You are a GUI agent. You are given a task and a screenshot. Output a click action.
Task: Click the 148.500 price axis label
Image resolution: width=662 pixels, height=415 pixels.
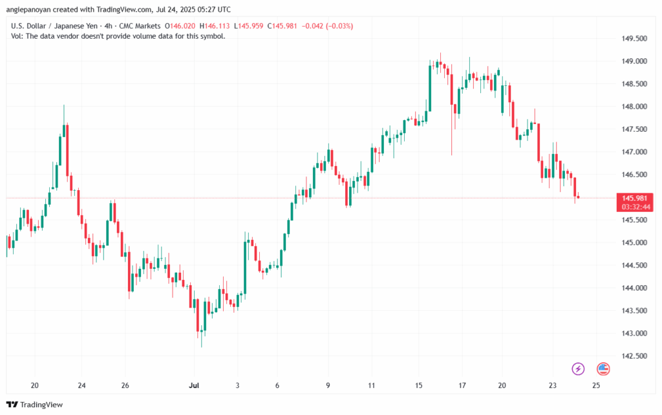(634, 84)
